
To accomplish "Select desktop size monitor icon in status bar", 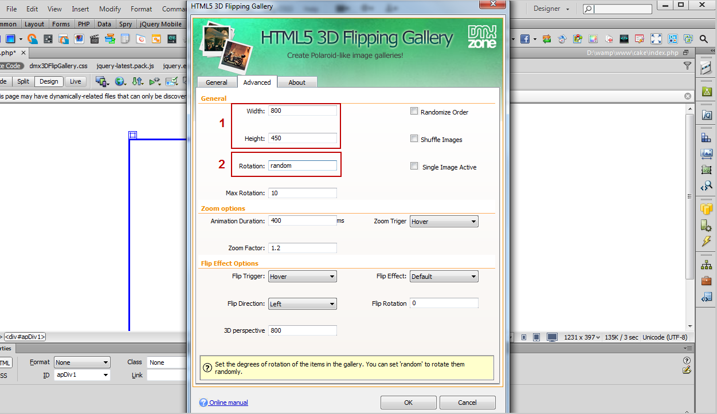I will [x=552, y=337].
